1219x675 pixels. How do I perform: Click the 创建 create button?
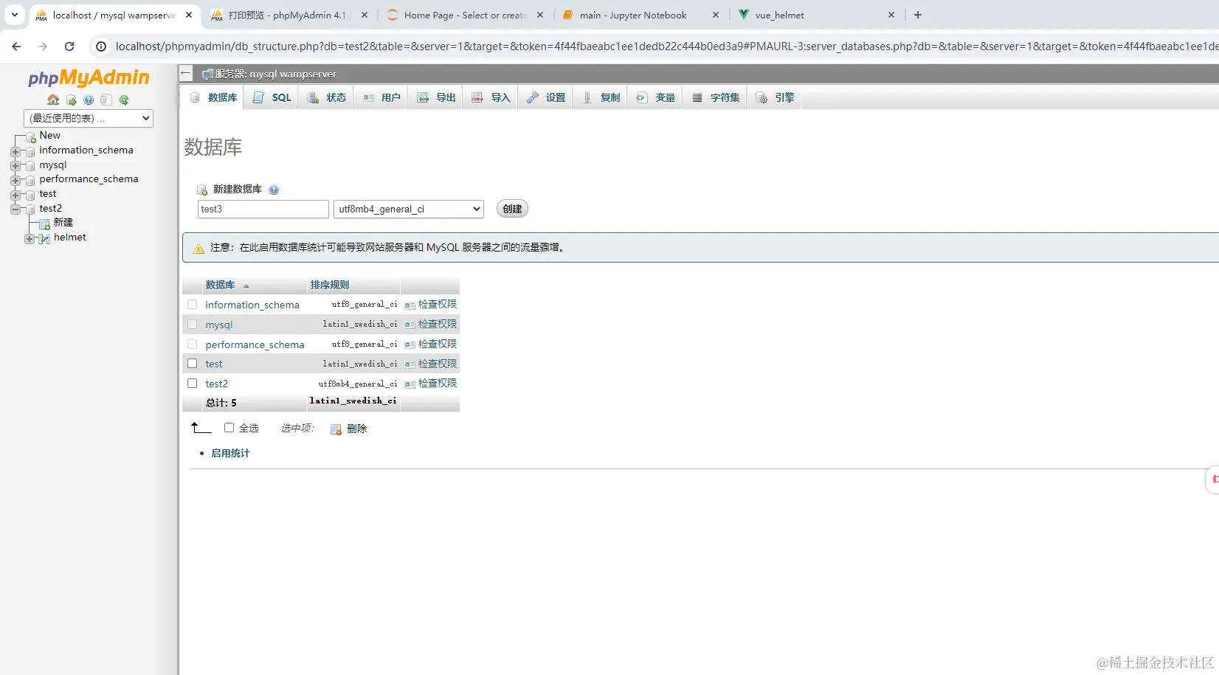click(512, 209)
